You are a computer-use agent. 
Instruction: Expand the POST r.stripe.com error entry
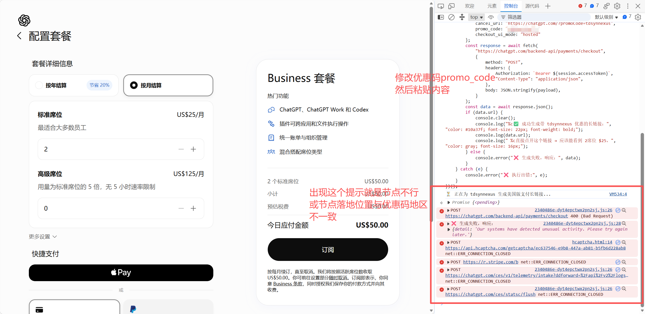click(x=448, y=262)
